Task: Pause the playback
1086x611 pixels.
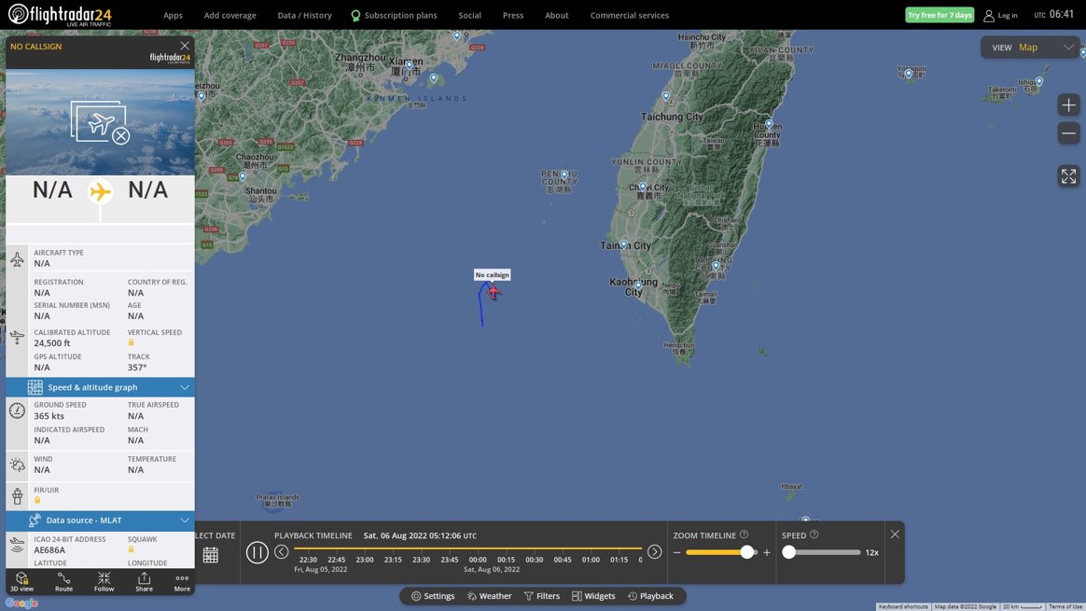Action: tap(257, 552)
